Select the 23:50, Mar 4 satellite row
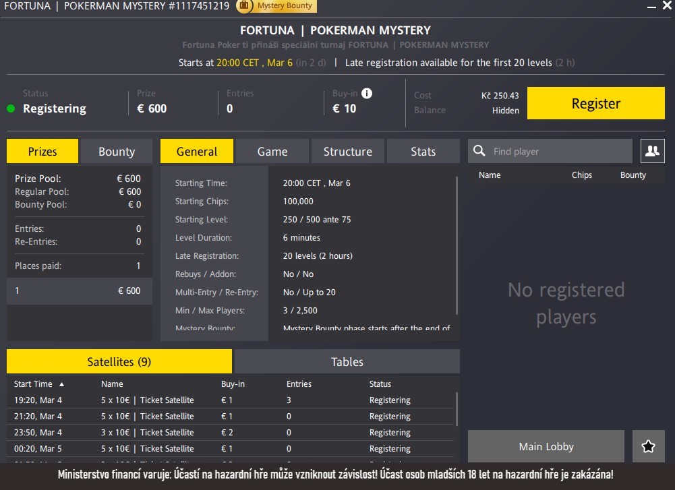The image size is (675, 490). click(231, 432)
